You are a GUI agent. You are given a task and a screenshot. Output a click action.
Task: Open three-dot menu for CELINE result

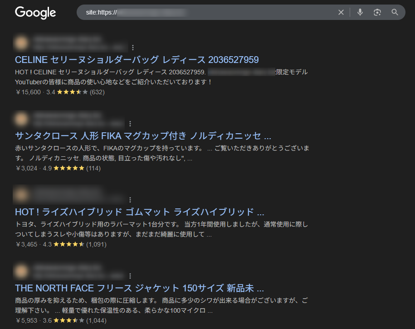[x=133, y=47]
